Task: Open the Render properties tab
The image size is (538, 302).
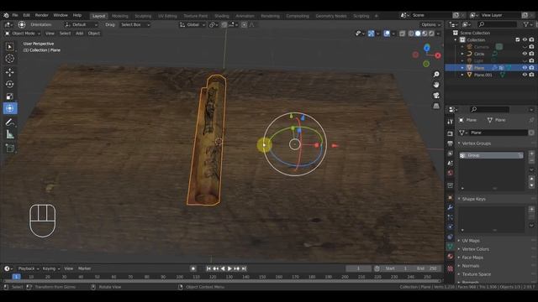Action: pos(451,133)
